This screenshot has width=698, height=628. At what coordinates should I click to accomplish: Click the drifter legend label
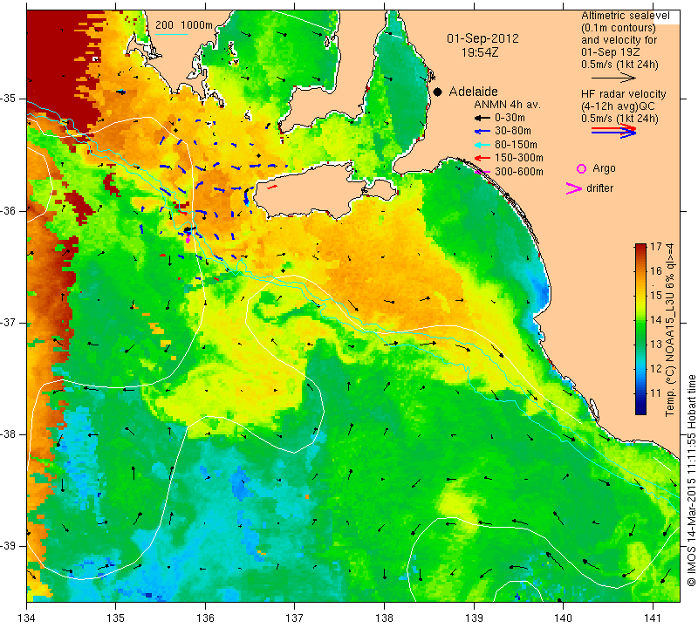click(599, 188)
